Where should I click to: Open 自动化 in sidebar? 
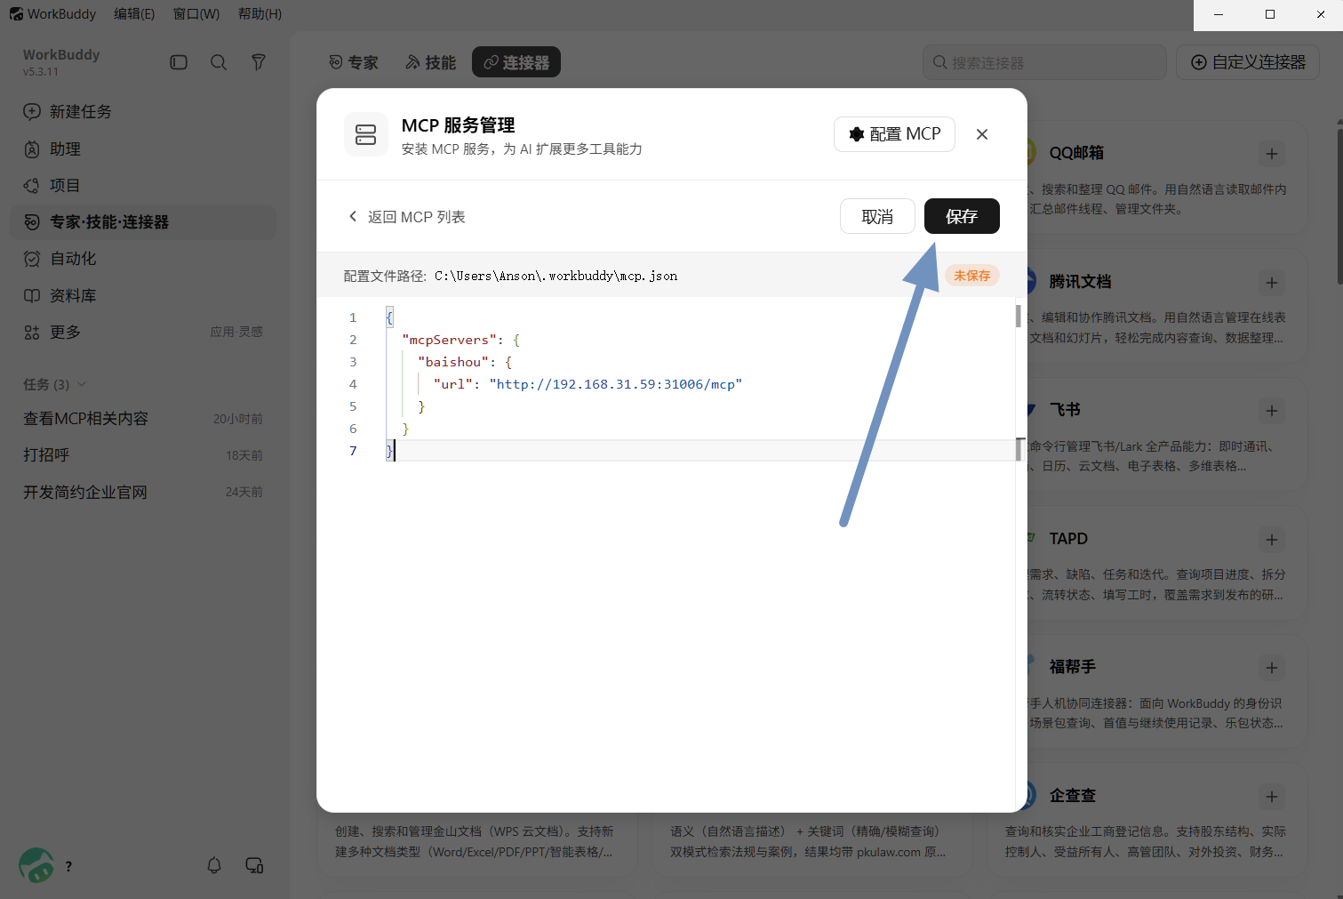tap(143, 259)
